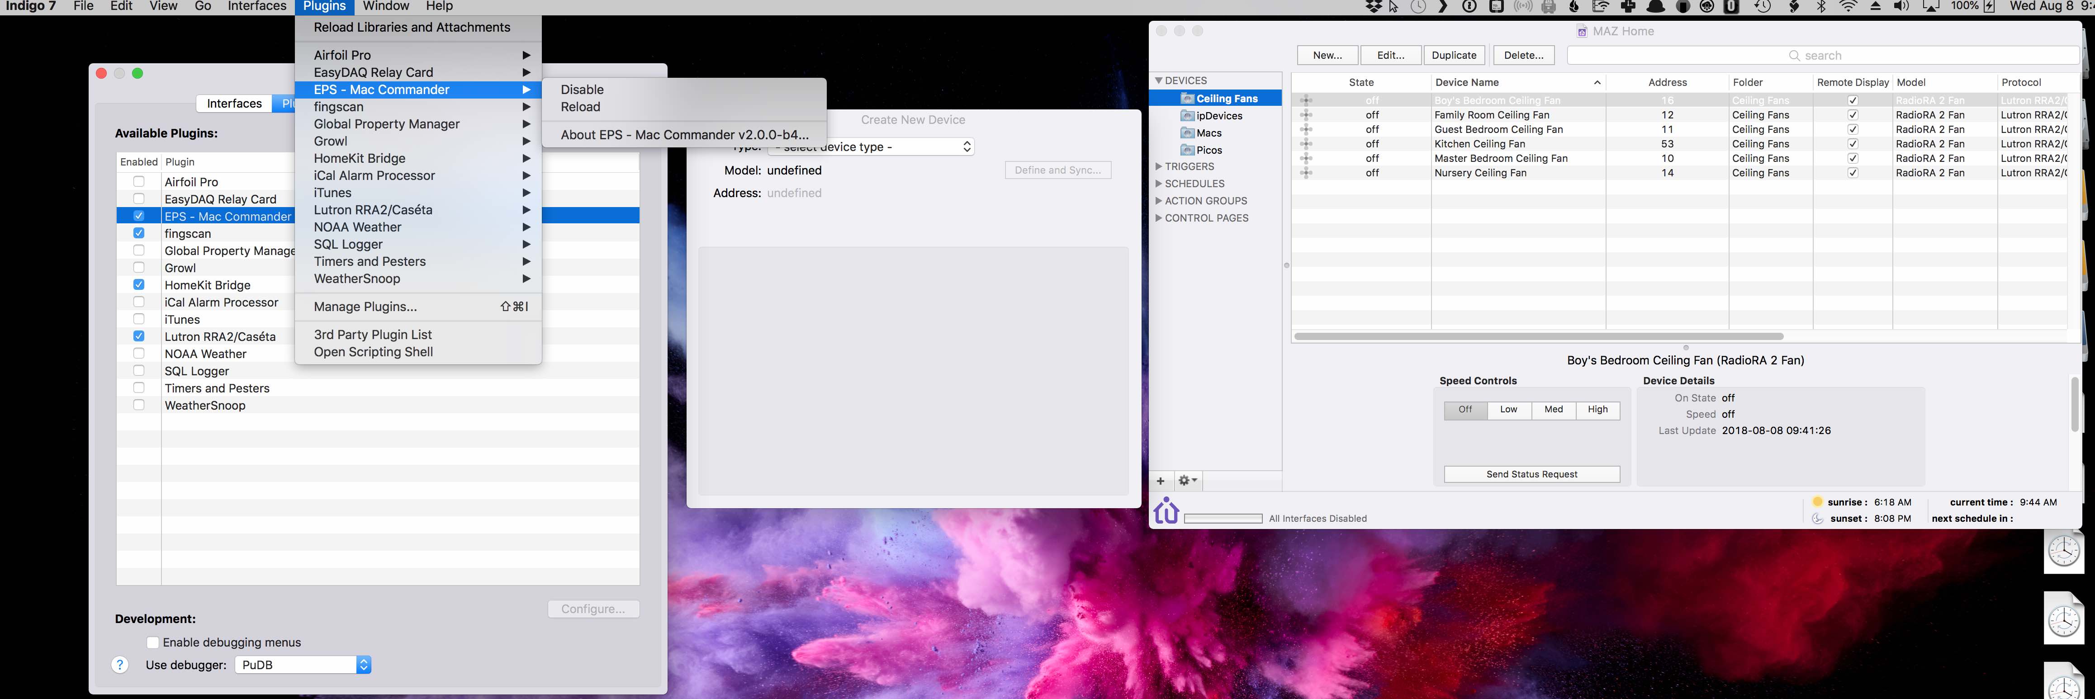Enable the Airfoil Pro plugin checkbox
The height and width of the screenshot is (699, 2095).
[139, 182]
